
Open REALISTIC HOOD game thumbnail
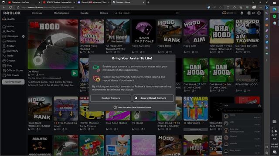pos(247,70)
